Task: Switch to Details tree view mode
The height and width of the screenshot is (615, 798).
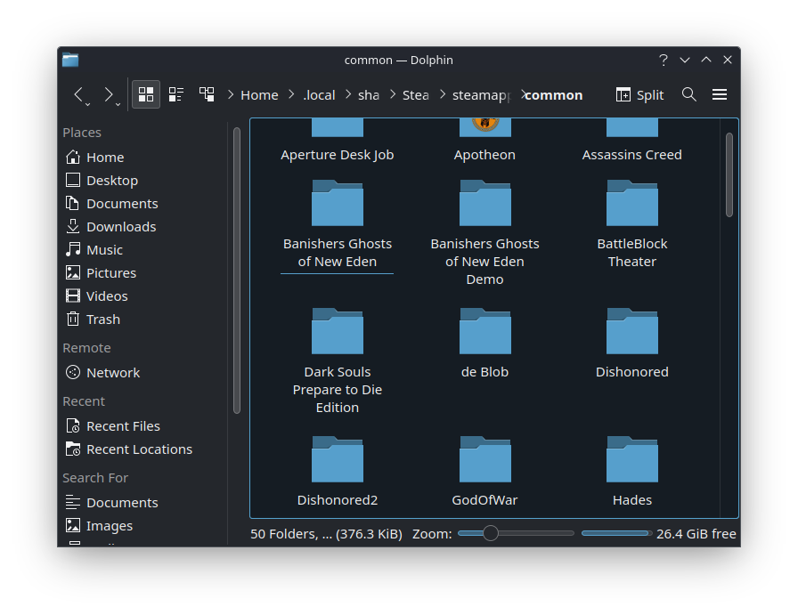Action: 207,94
